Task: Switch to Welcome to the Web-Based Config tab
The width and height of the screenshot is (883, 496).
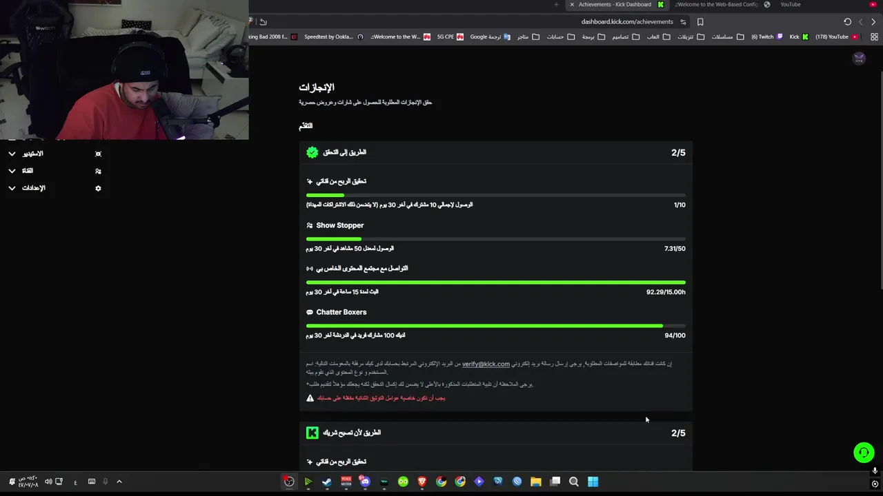Action: [x=717, y=5]
